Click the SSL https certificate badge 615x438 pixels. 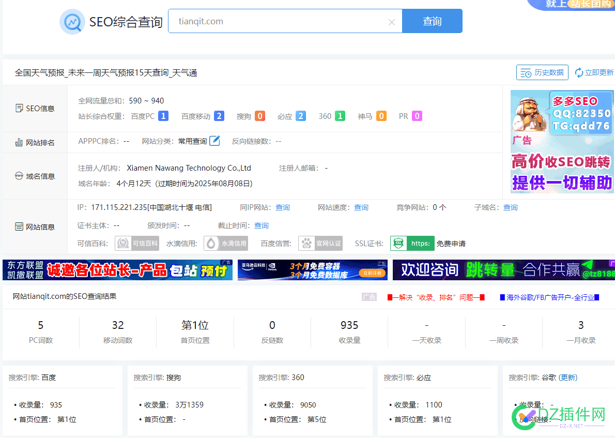[412, 243]
